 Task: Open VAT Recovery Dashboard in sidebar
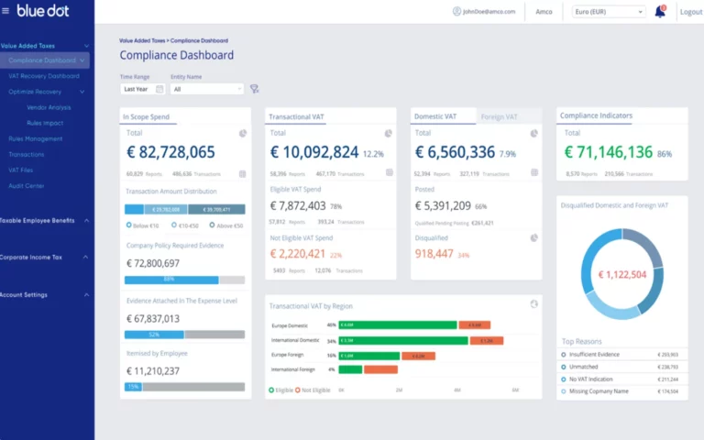tap(44, 76)
